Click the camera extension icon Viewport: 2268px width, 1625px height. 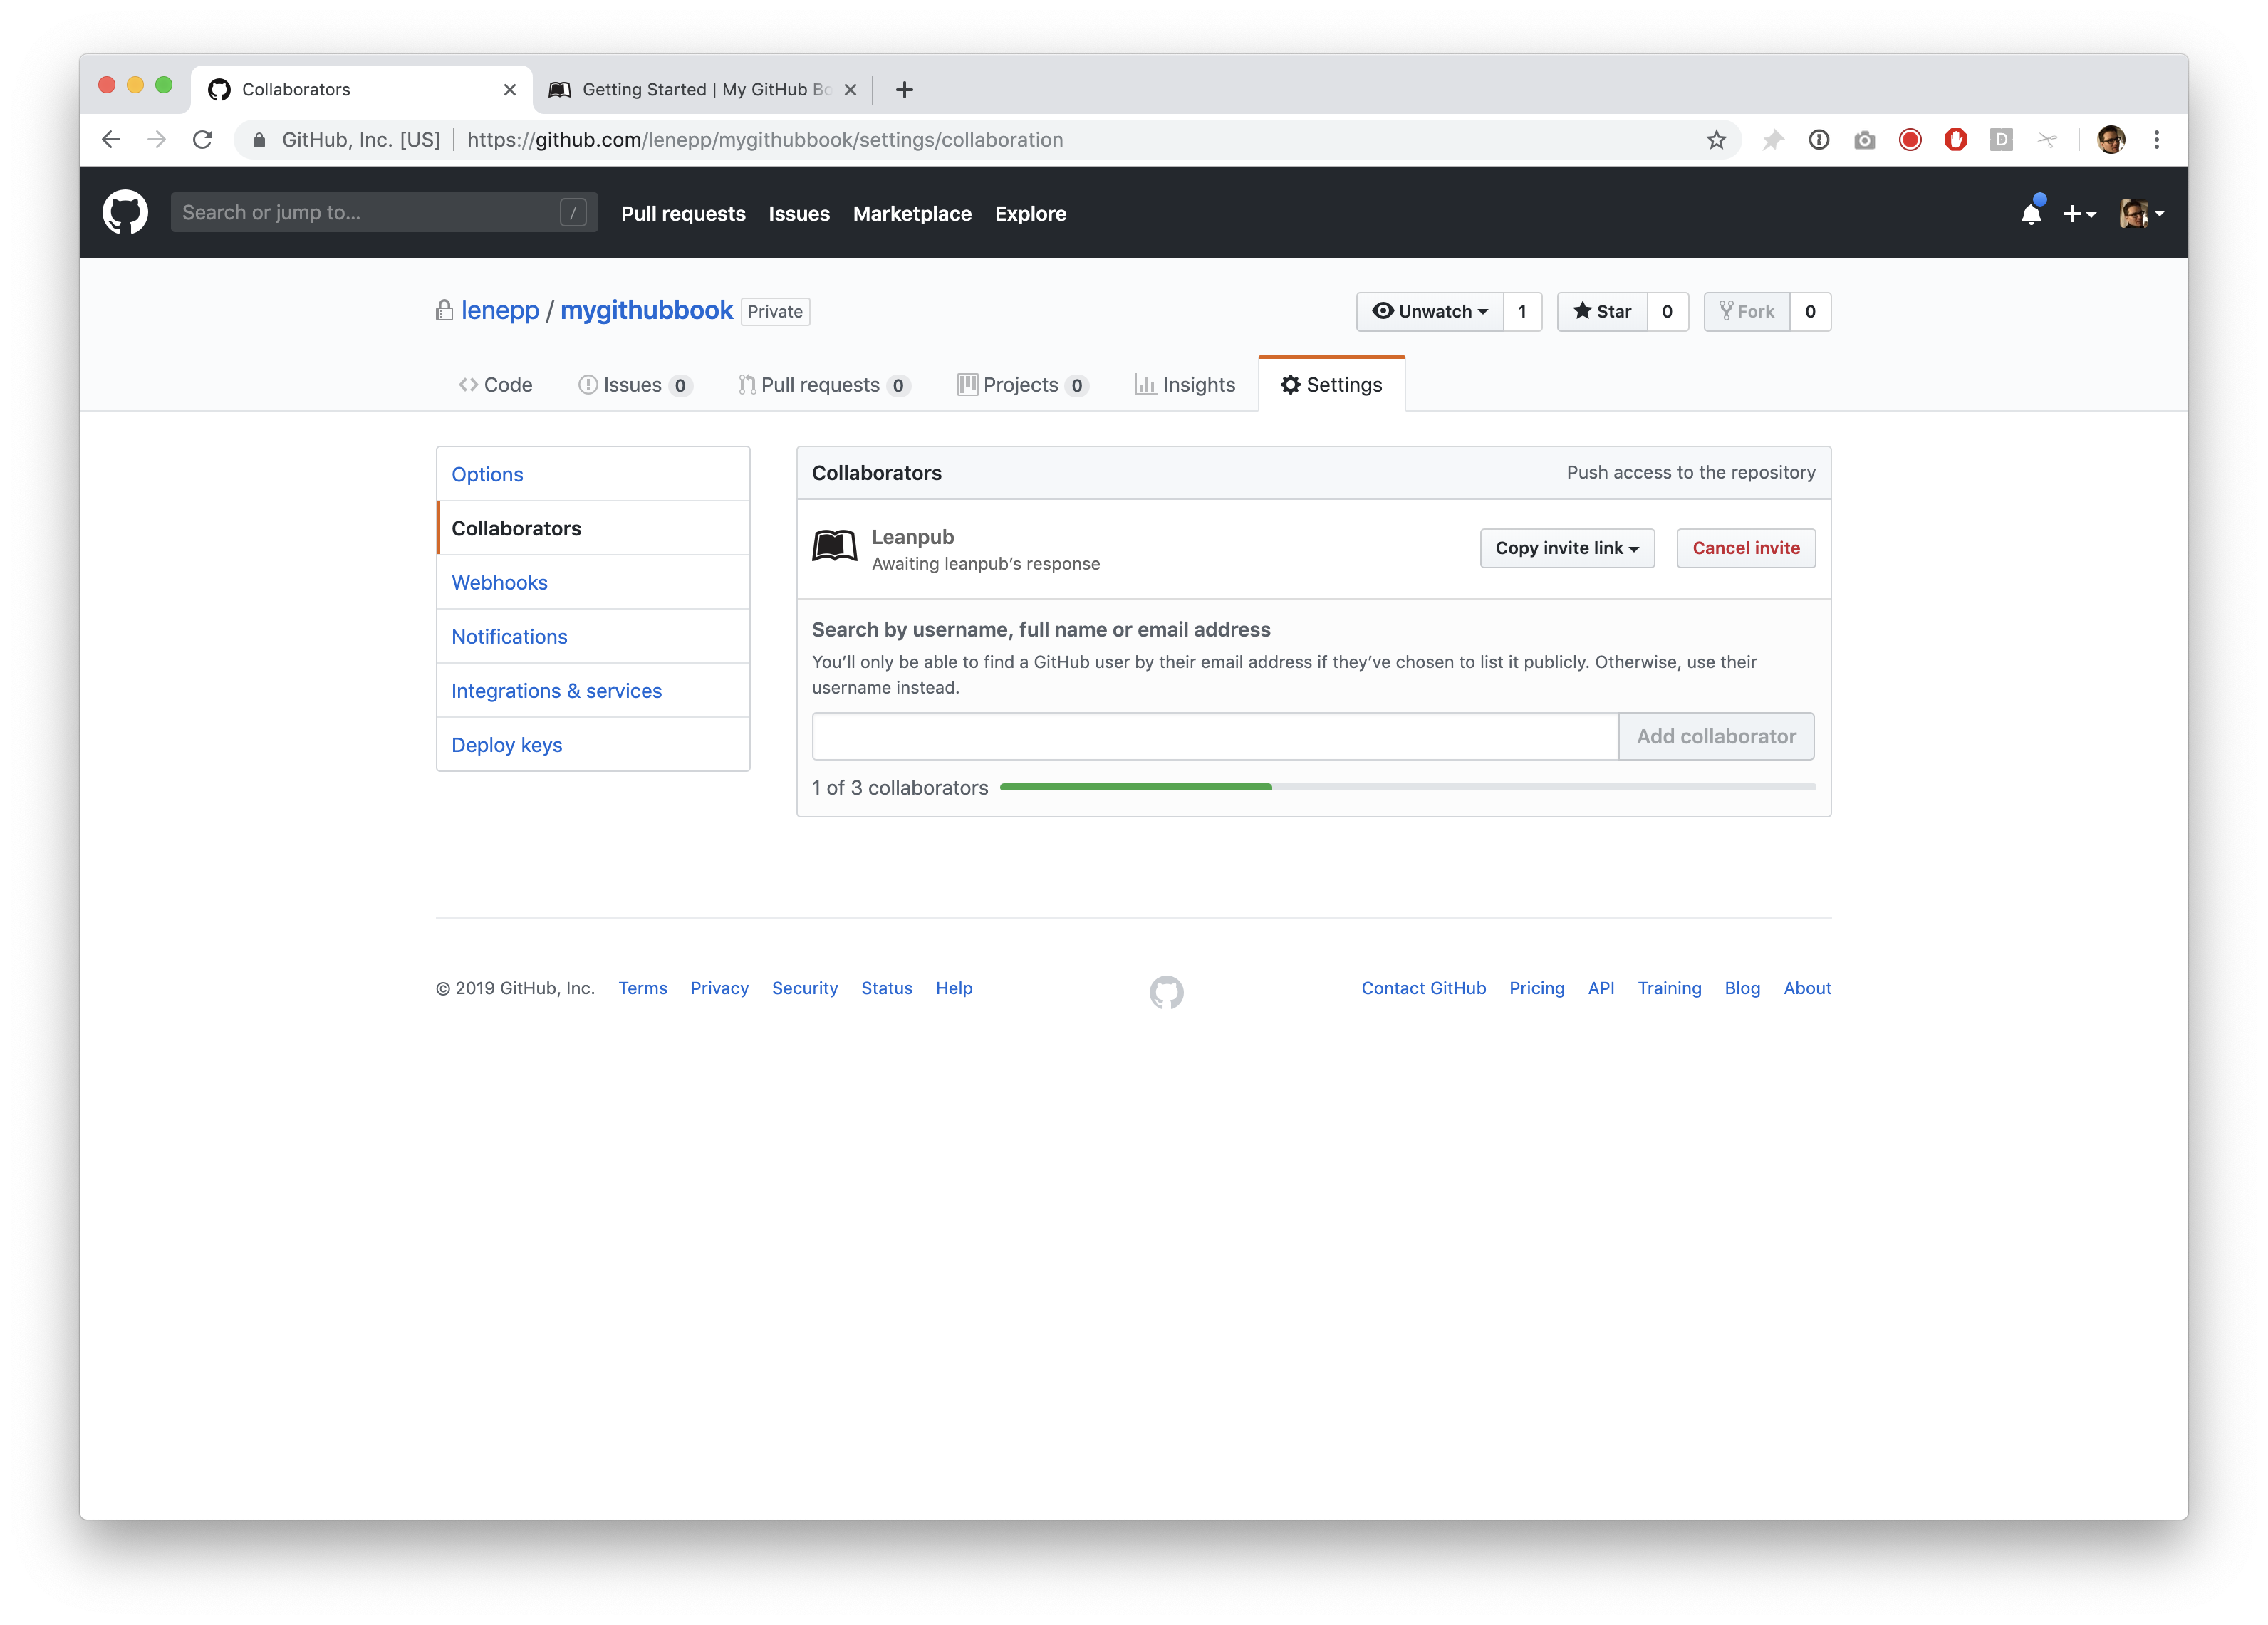click(x=1864, y=140)
